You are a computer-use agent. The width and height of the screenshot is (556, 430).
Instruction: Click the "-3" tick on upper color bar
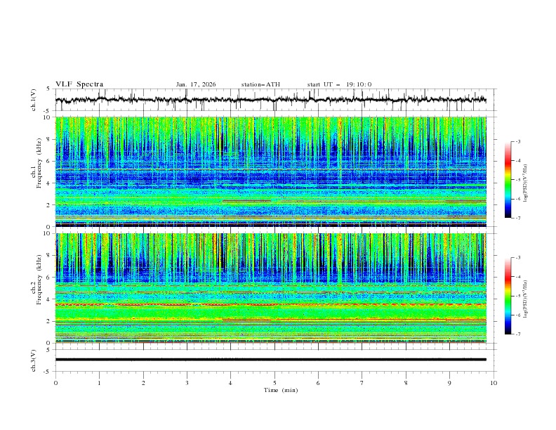(517, 141)
